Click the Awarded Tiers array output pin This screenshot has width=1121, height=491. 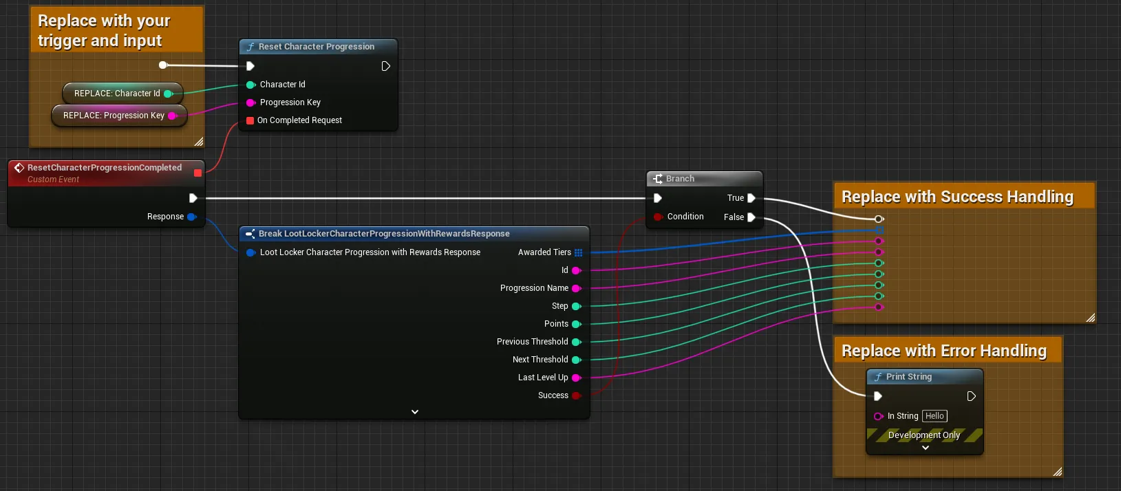[578, 252]
